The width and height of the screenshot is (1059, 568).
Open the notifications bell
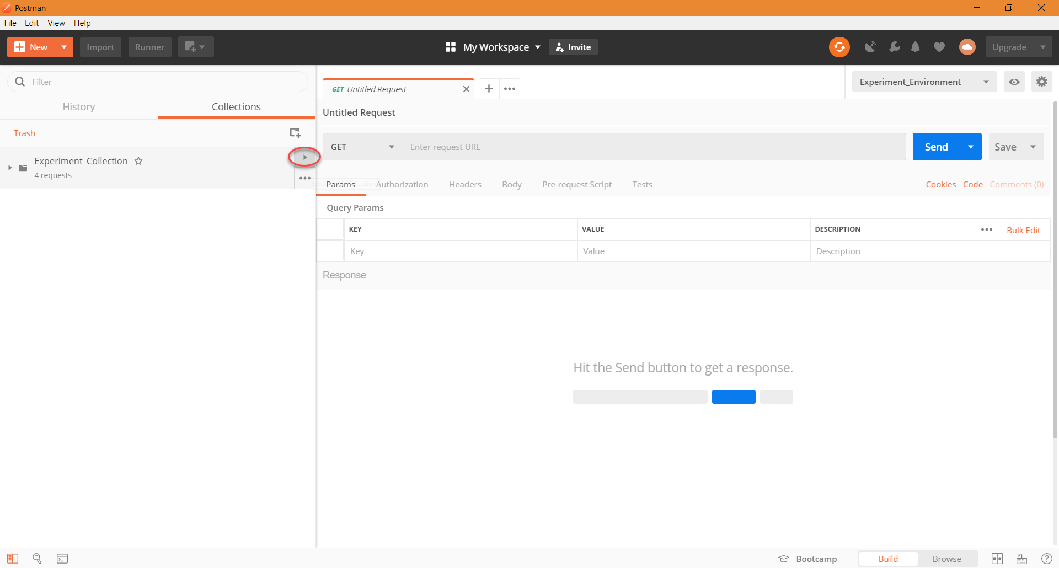point(916,47)
